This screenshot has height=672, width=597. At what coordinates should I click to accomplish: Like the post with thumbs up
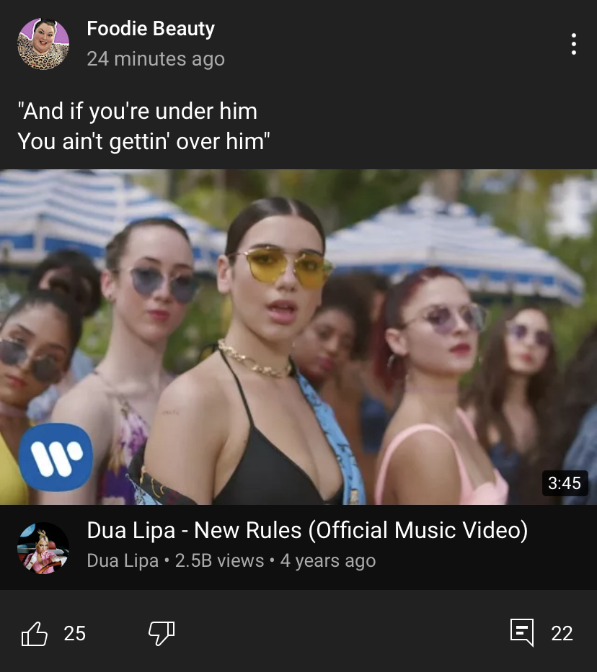(x=35, y=633)
